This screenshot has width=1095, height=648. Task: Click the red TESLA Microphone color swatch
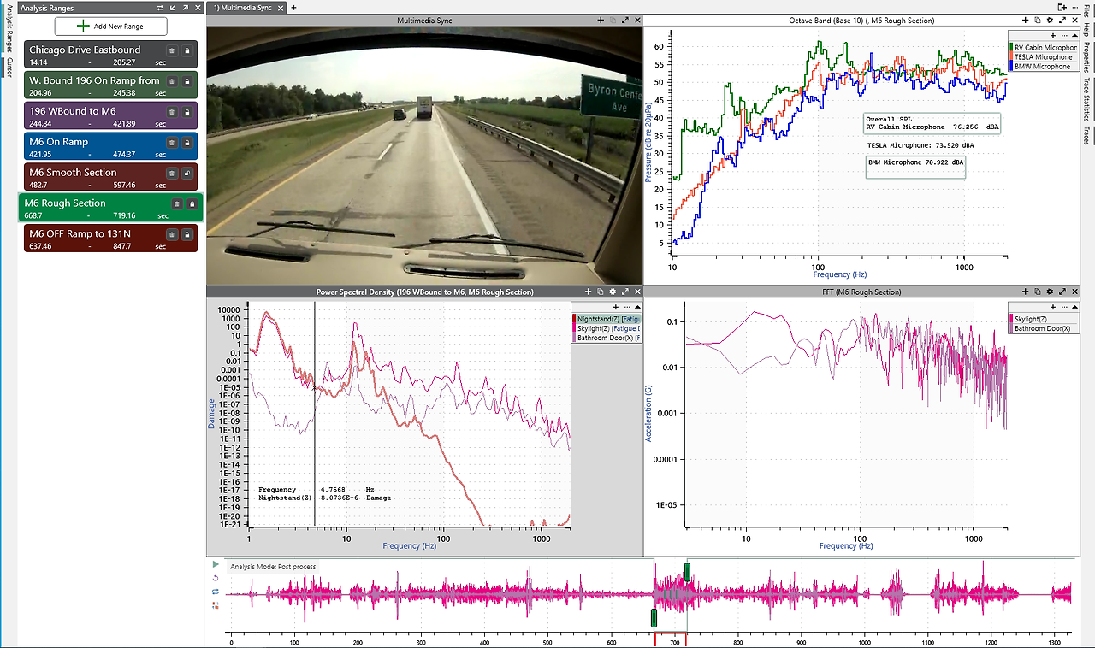[x=1013, y=57]
